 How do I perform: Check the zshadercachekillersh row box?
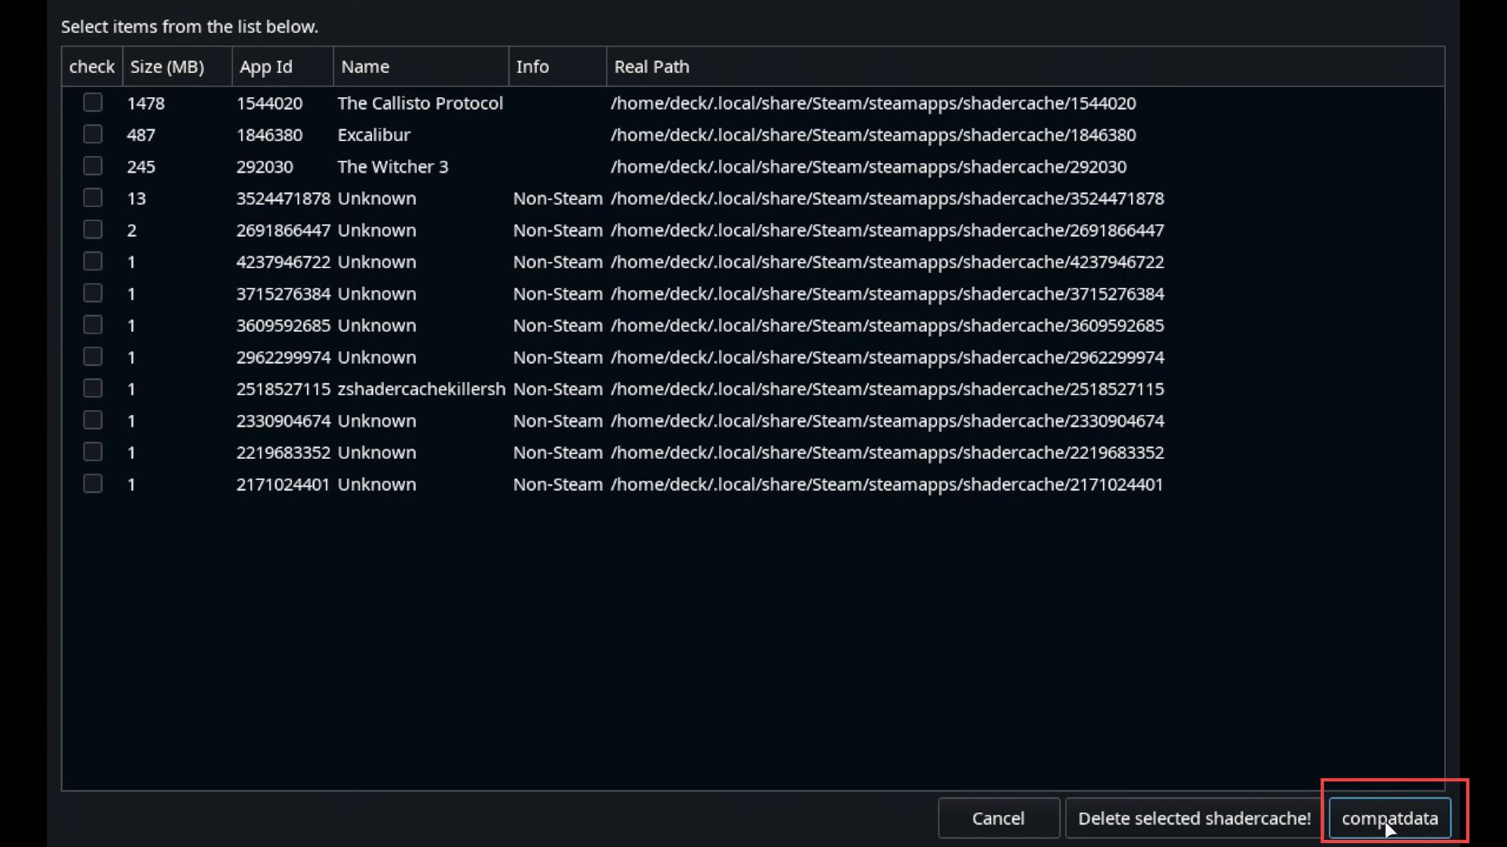93,388
